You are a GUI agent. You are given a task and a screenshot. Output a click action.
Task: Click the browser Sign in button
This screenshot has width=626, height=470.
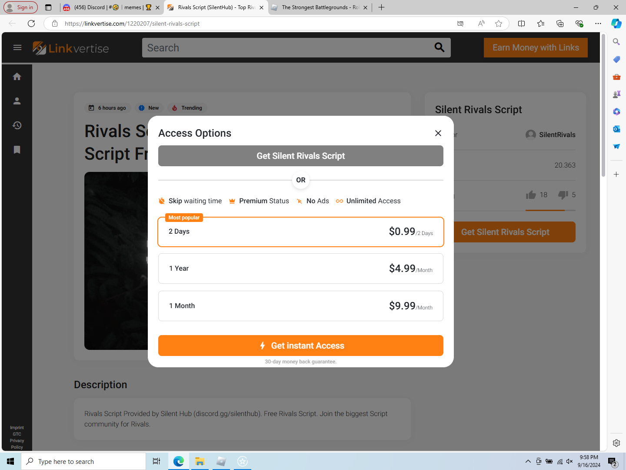click(x=21, y=7)
